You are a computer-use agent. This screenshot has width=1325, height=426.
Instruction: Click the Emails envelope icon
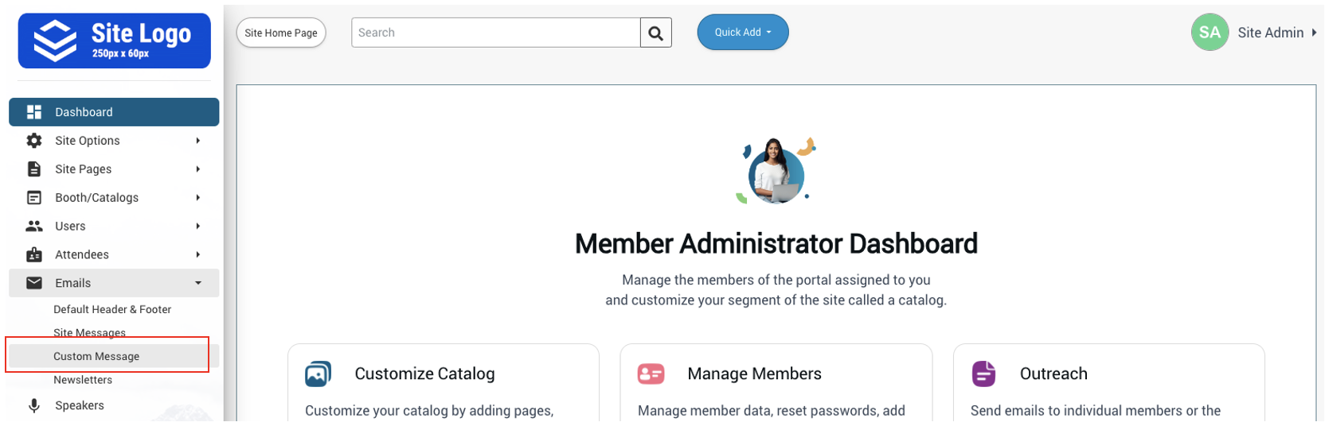tap(34, 283)
